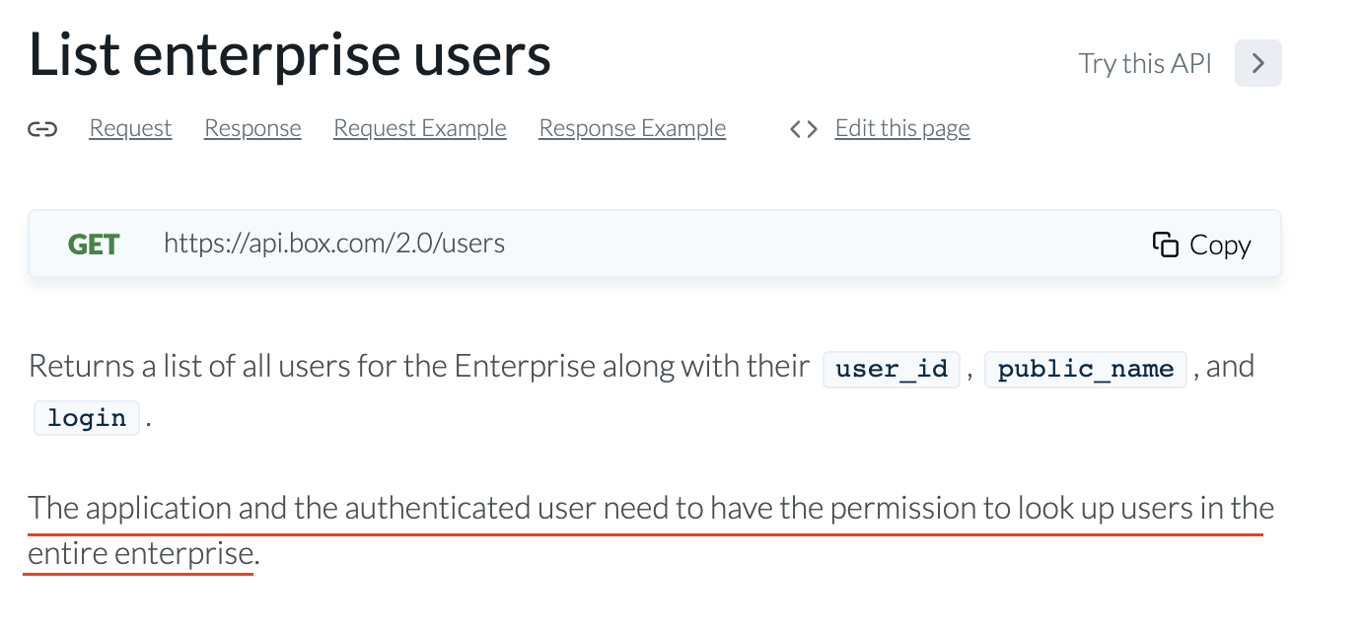Copy the API endpoint URL
Image resolution: width=1363 pixels, height=631 pixels.
[x=1201, y=245]
